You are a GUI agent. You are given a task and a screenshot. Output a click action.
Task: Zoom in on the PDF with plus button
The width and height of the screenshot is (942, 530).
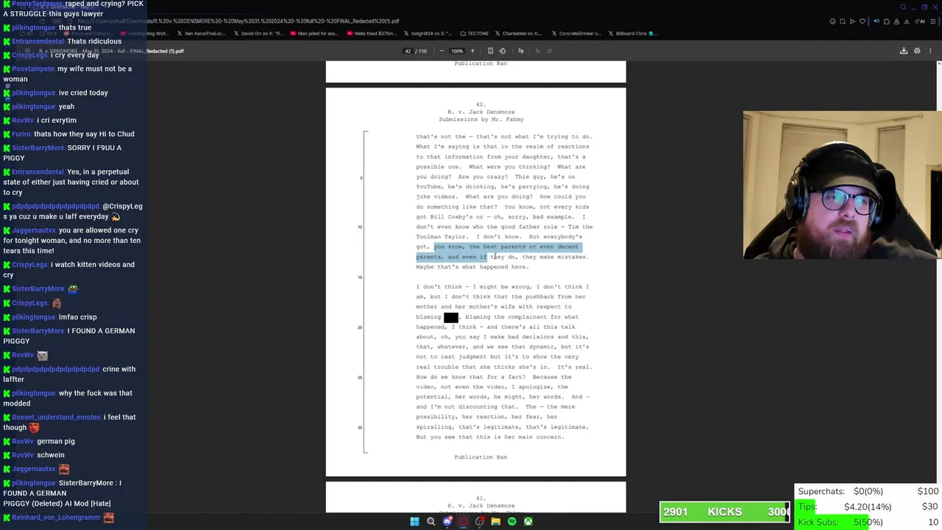point(472,51)
